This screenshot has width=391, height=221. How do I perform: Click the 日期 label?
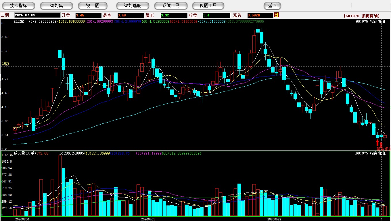pyautogui.click(x=5, y=15)
